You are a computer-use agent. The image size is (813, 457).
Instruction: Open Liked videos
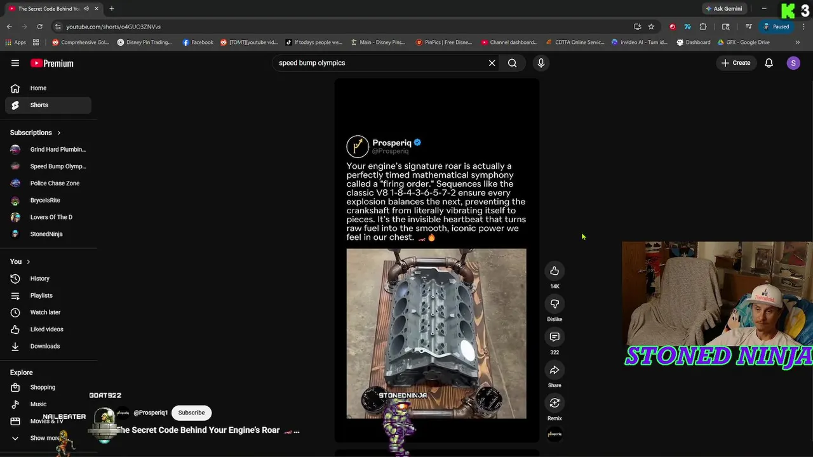pos(48,329)
